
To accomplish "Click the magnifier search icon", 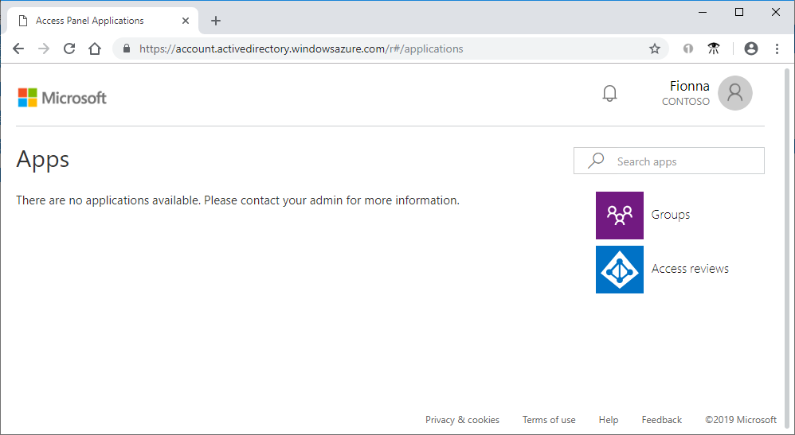I will coord(596,161).
